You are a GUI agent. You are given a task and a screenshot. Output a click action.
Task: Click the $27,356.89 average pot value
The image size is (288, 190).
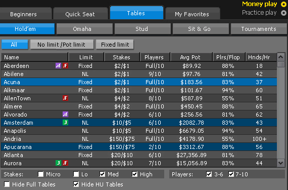[x=191, y=155]
